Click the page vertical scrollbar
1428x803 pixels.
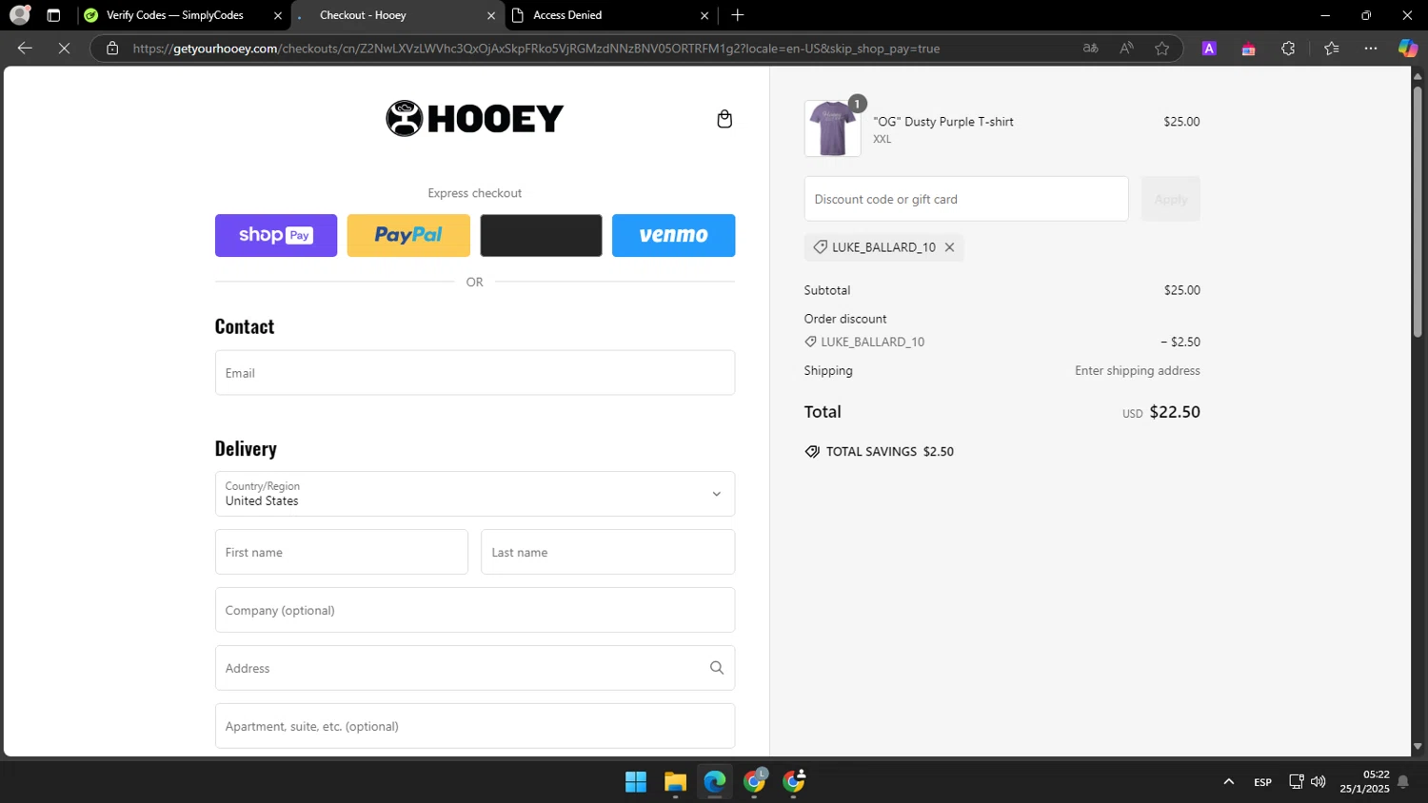[1418, 212]
